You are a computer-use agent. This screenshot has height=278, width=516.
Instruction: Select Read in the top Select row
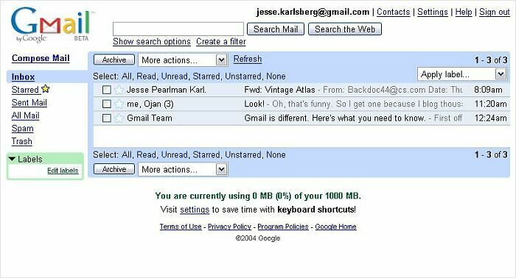pos(146,76)
